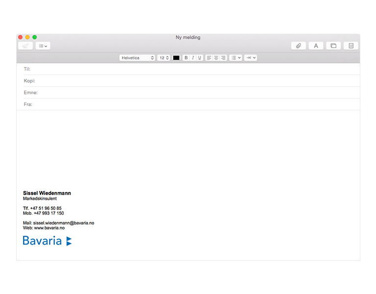The height and width of the screenshot is (294, 376).
Task: Click mobile line Mob. +47 993 17 150
Action: (x=44, y=213)
